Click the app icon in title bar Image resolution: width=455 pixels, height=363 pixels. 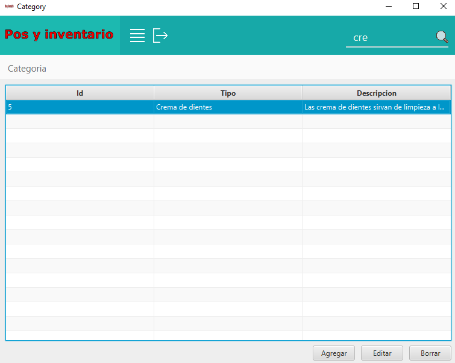point(9,6)
